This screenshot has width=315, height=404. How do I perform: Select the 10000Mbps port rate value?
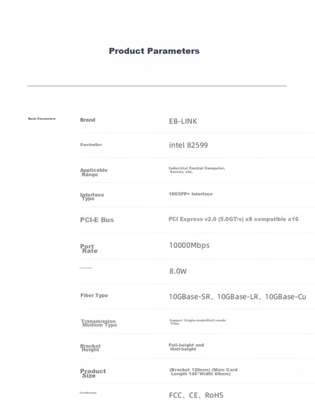(189, 245)
